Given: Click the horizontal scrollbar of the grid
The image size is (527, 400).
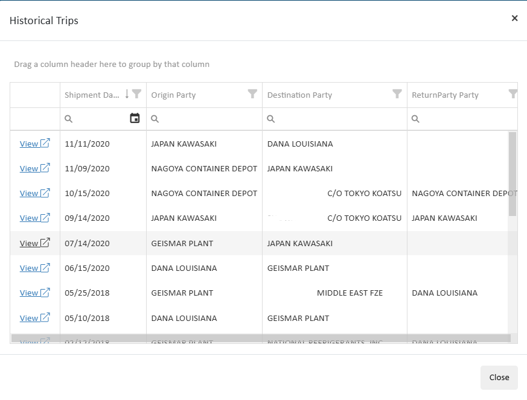Looking at the screenshot, I should click(261, 338).
